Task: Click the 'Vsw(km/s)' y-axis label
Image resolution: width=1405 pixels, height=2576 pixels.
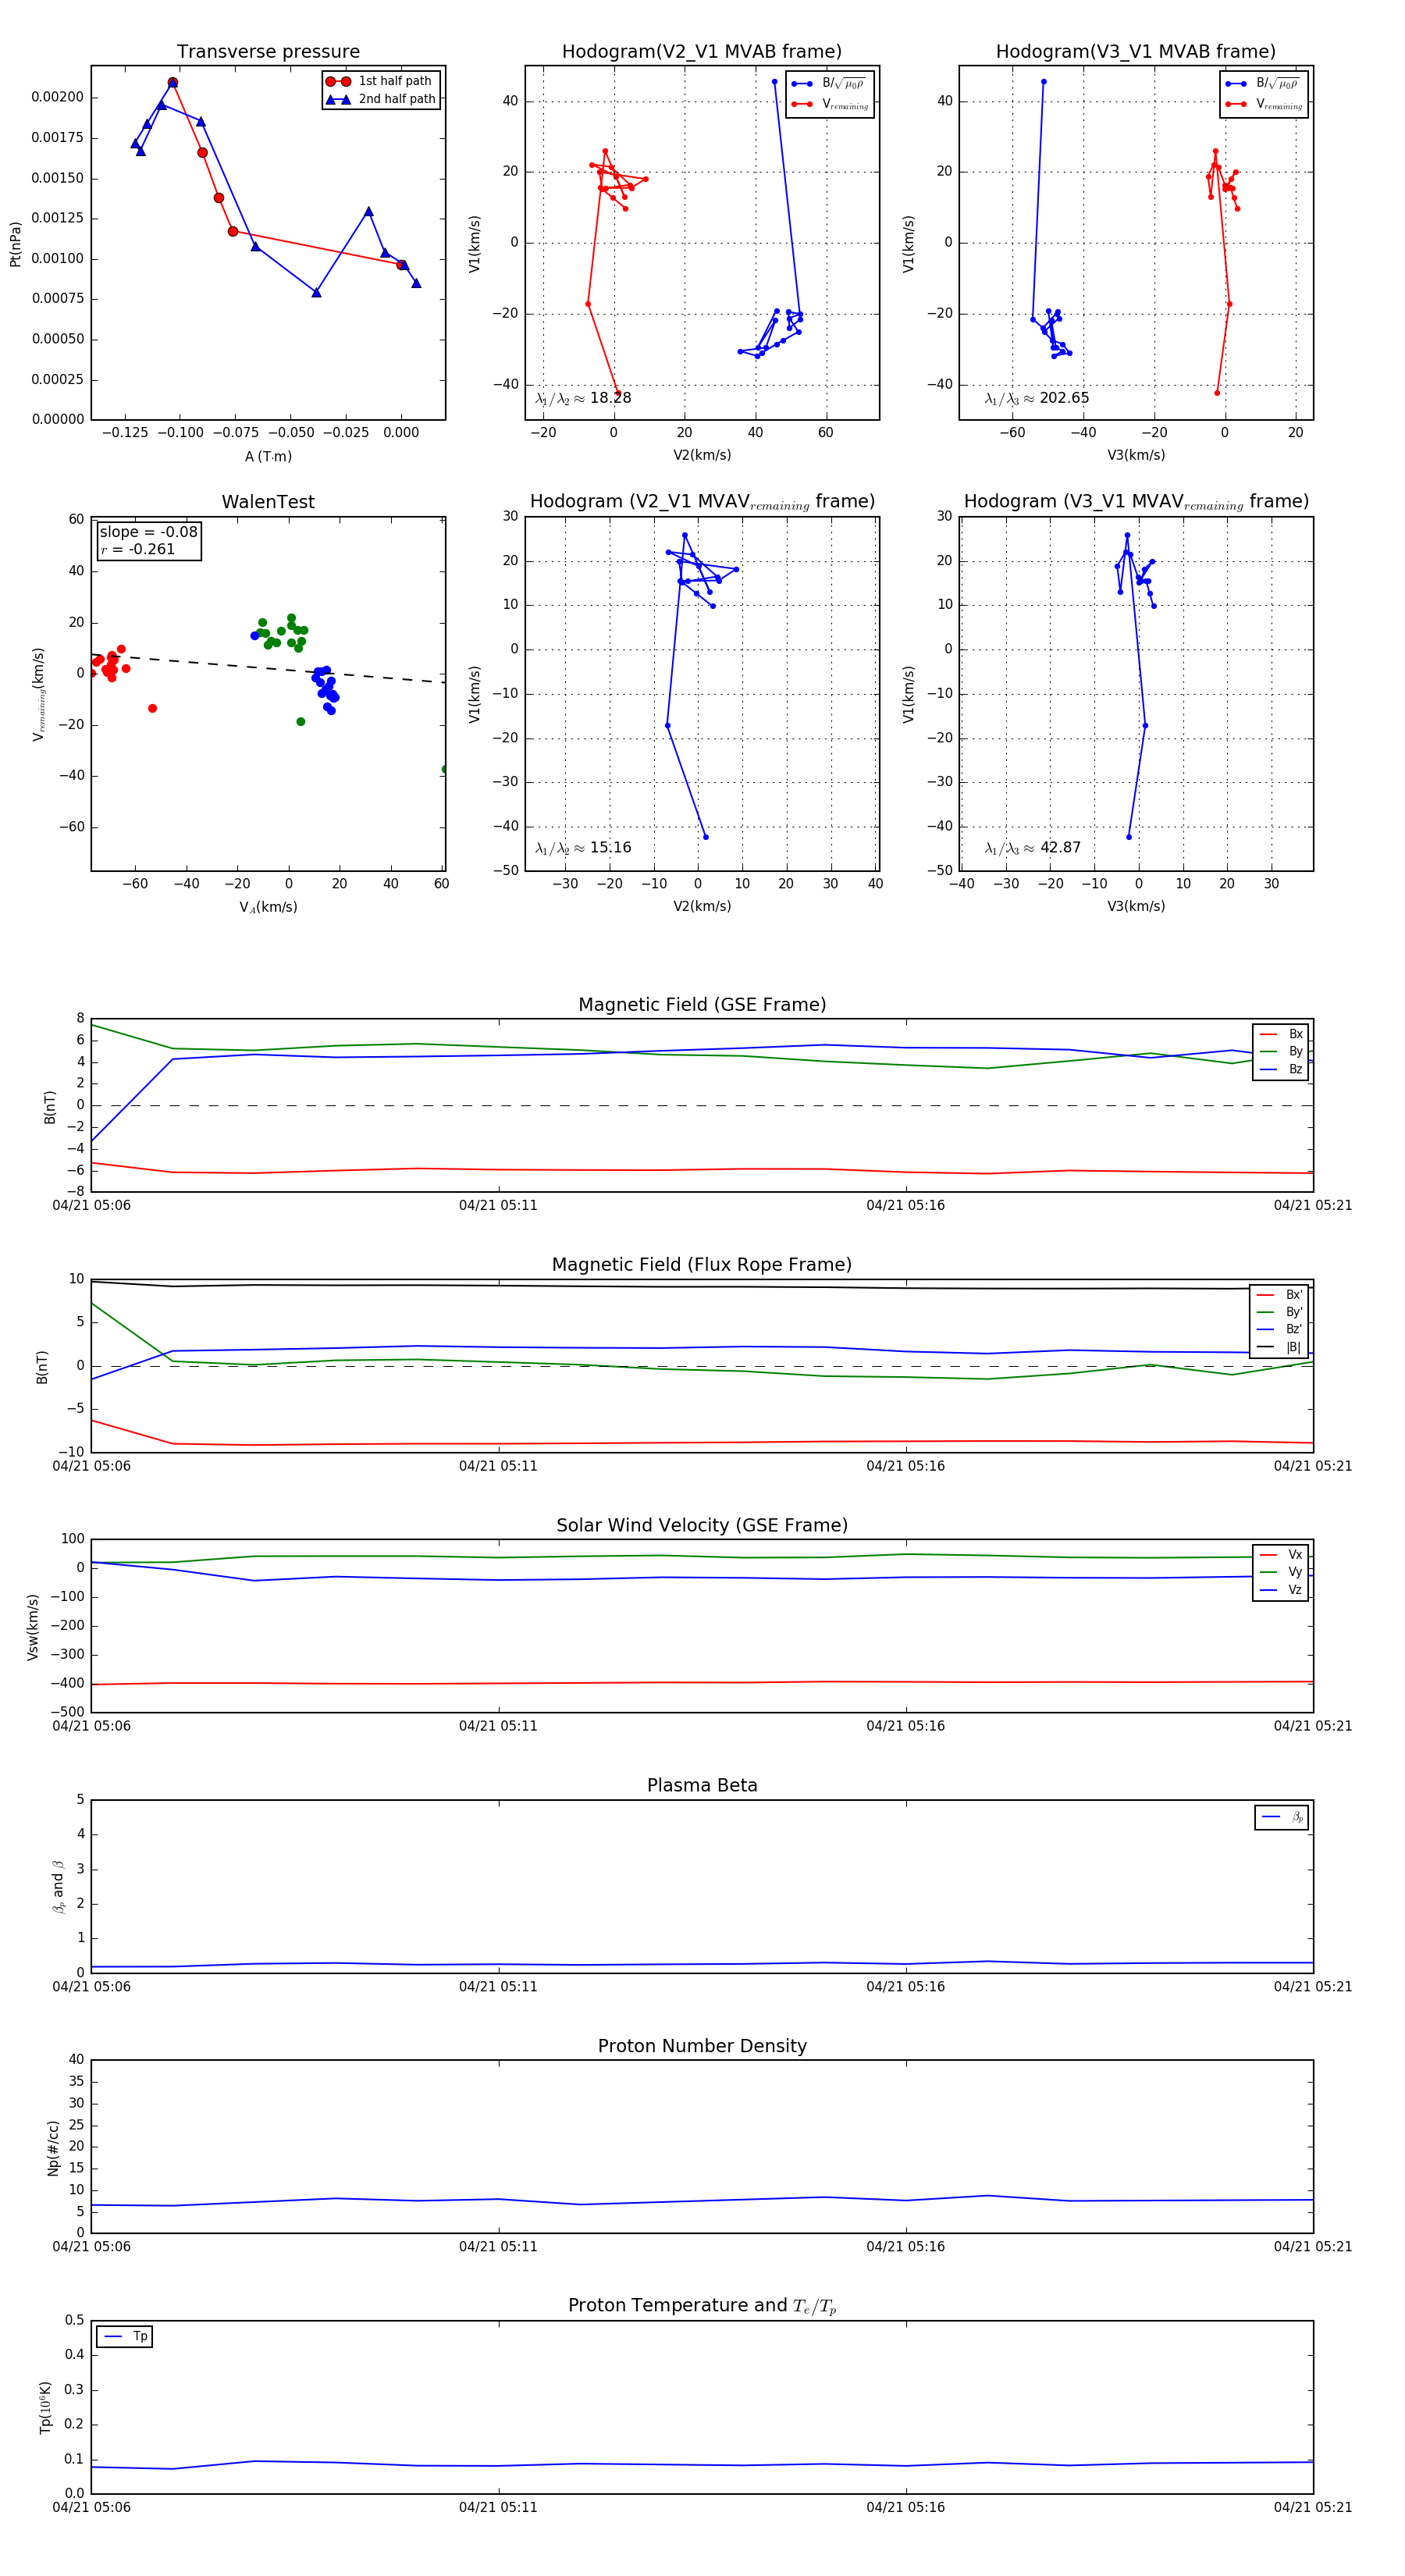Action: [33, 1627]
